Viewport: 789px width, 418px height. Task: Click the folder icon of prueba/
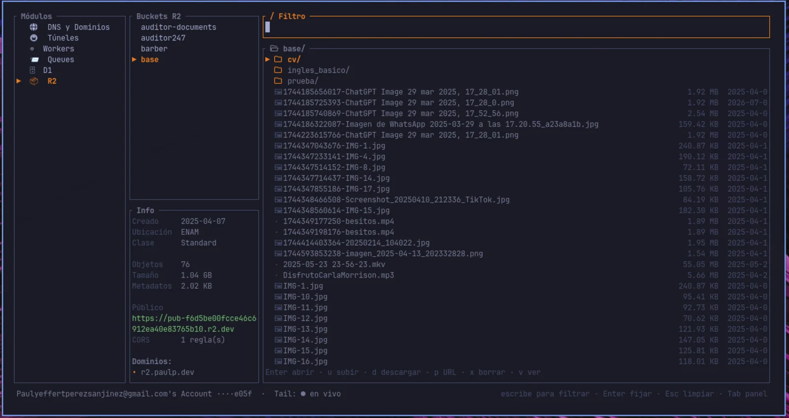coord(278,81)
